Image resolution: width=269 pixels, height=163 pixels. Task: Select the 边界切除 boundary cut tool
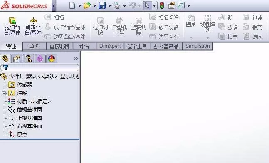(x=164, y=36)
